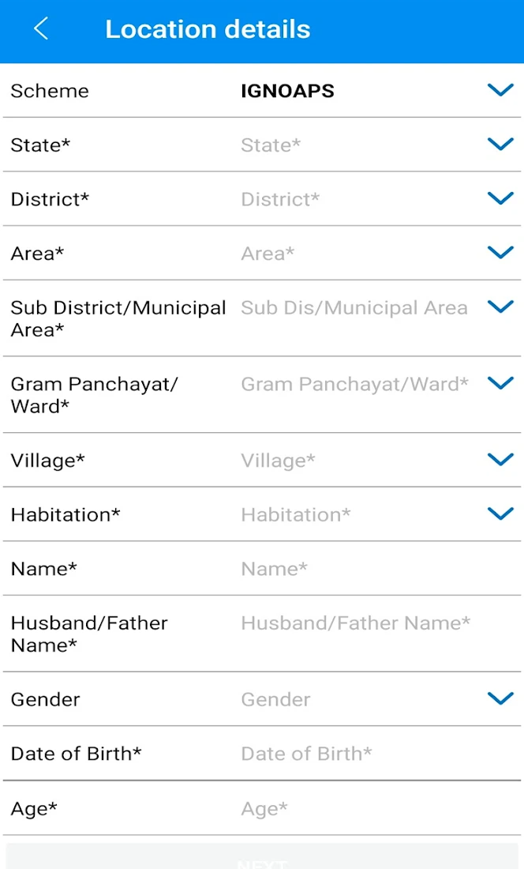This screenshot has height=869, width=524.
Task: Open the Gender dropdown chevron
Action: coord(500,698)
